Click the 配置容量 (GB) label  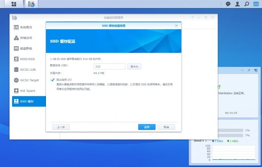pyautogui.click(x=59, y=65)
